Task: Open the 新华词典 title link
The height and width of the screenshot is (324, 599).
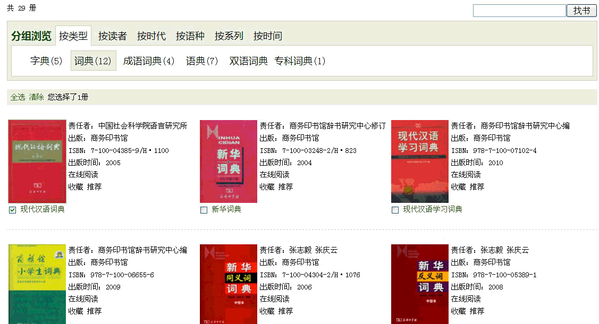Action: 226,209
